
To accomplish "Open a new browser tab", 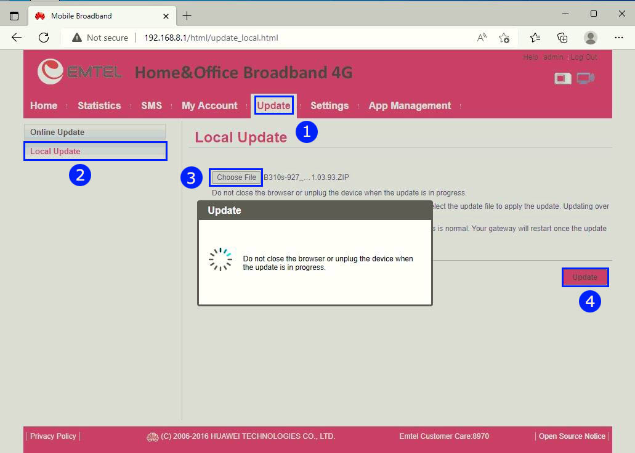I will pyautogui.click(x=187, y=16).
